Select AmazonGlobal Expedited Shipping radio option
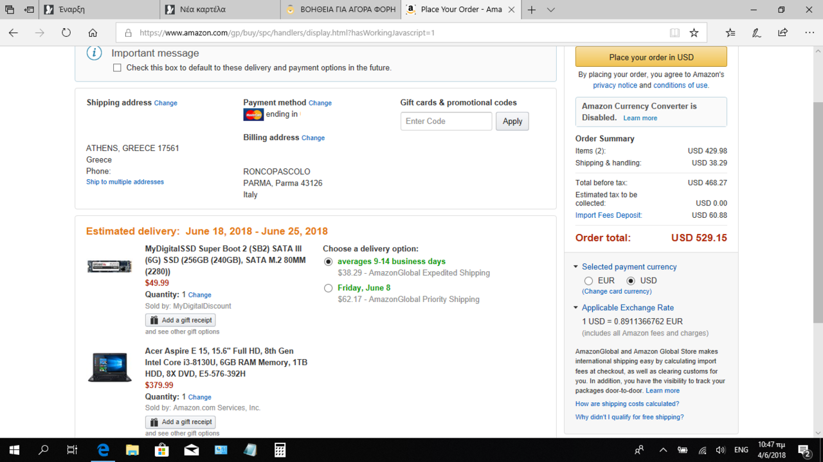This screenshot has width=823, height=462. pos(329,262)
